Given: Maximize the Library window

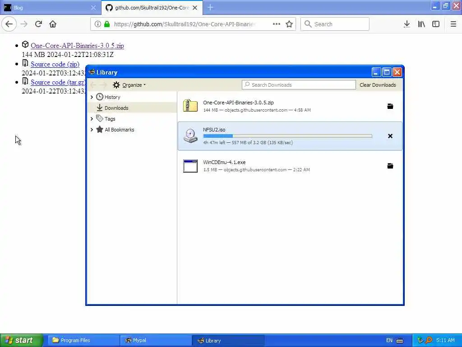Looking at the screenshot, I should 387,72.
